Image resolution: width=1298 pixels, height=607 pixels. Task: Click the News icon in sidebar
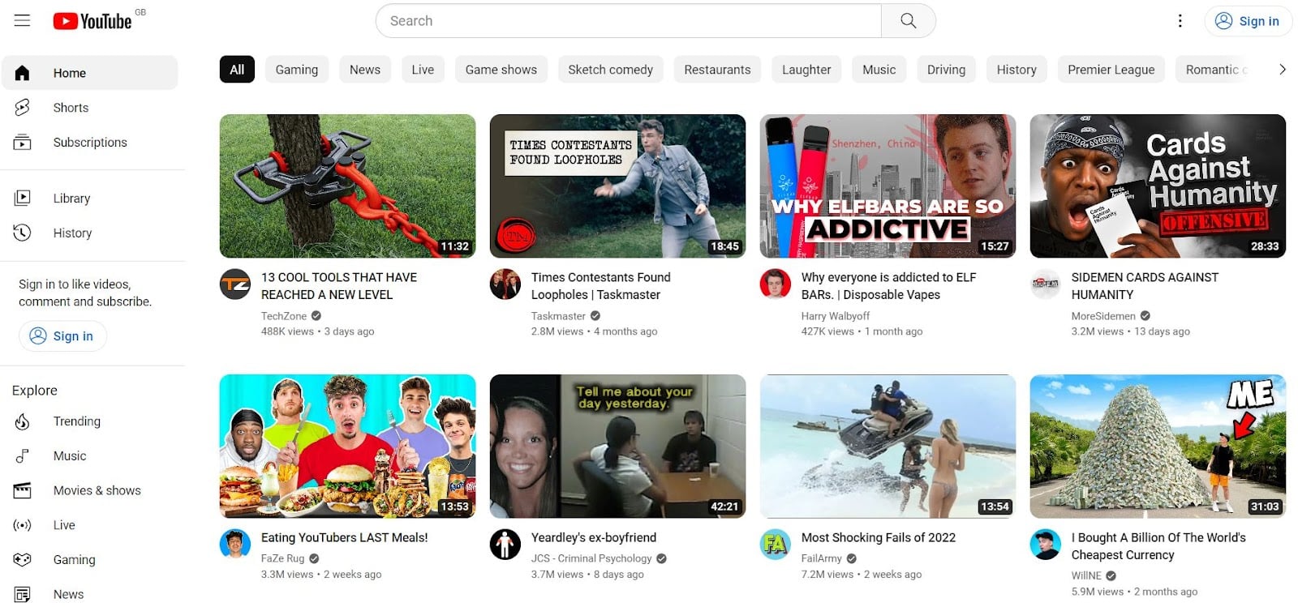coord(22,594)
